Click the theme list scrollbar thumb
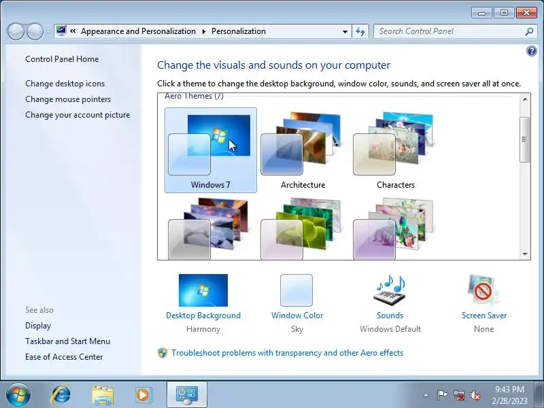The height and width of the screenshot is (408, 544). click(x=524, y=139)
